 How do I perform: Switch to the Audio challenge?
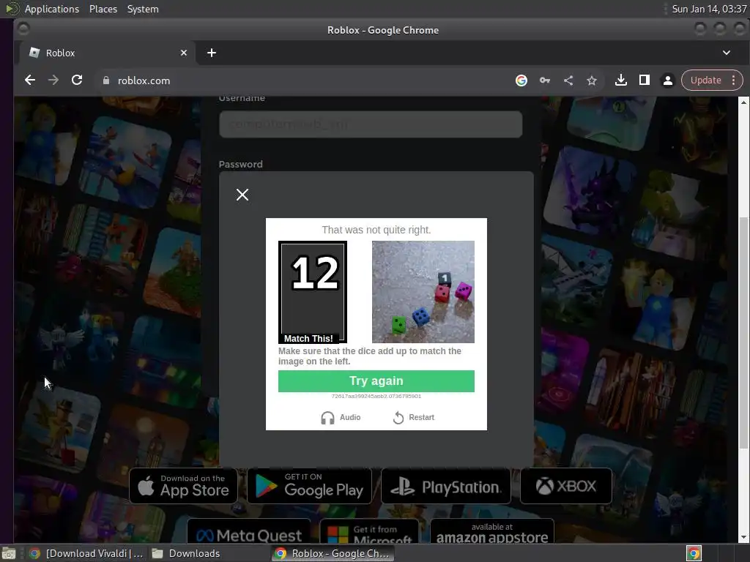point(341,417)
